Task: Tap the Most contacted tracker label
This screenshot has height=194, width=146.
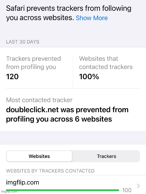Action: tap(39, 100)
